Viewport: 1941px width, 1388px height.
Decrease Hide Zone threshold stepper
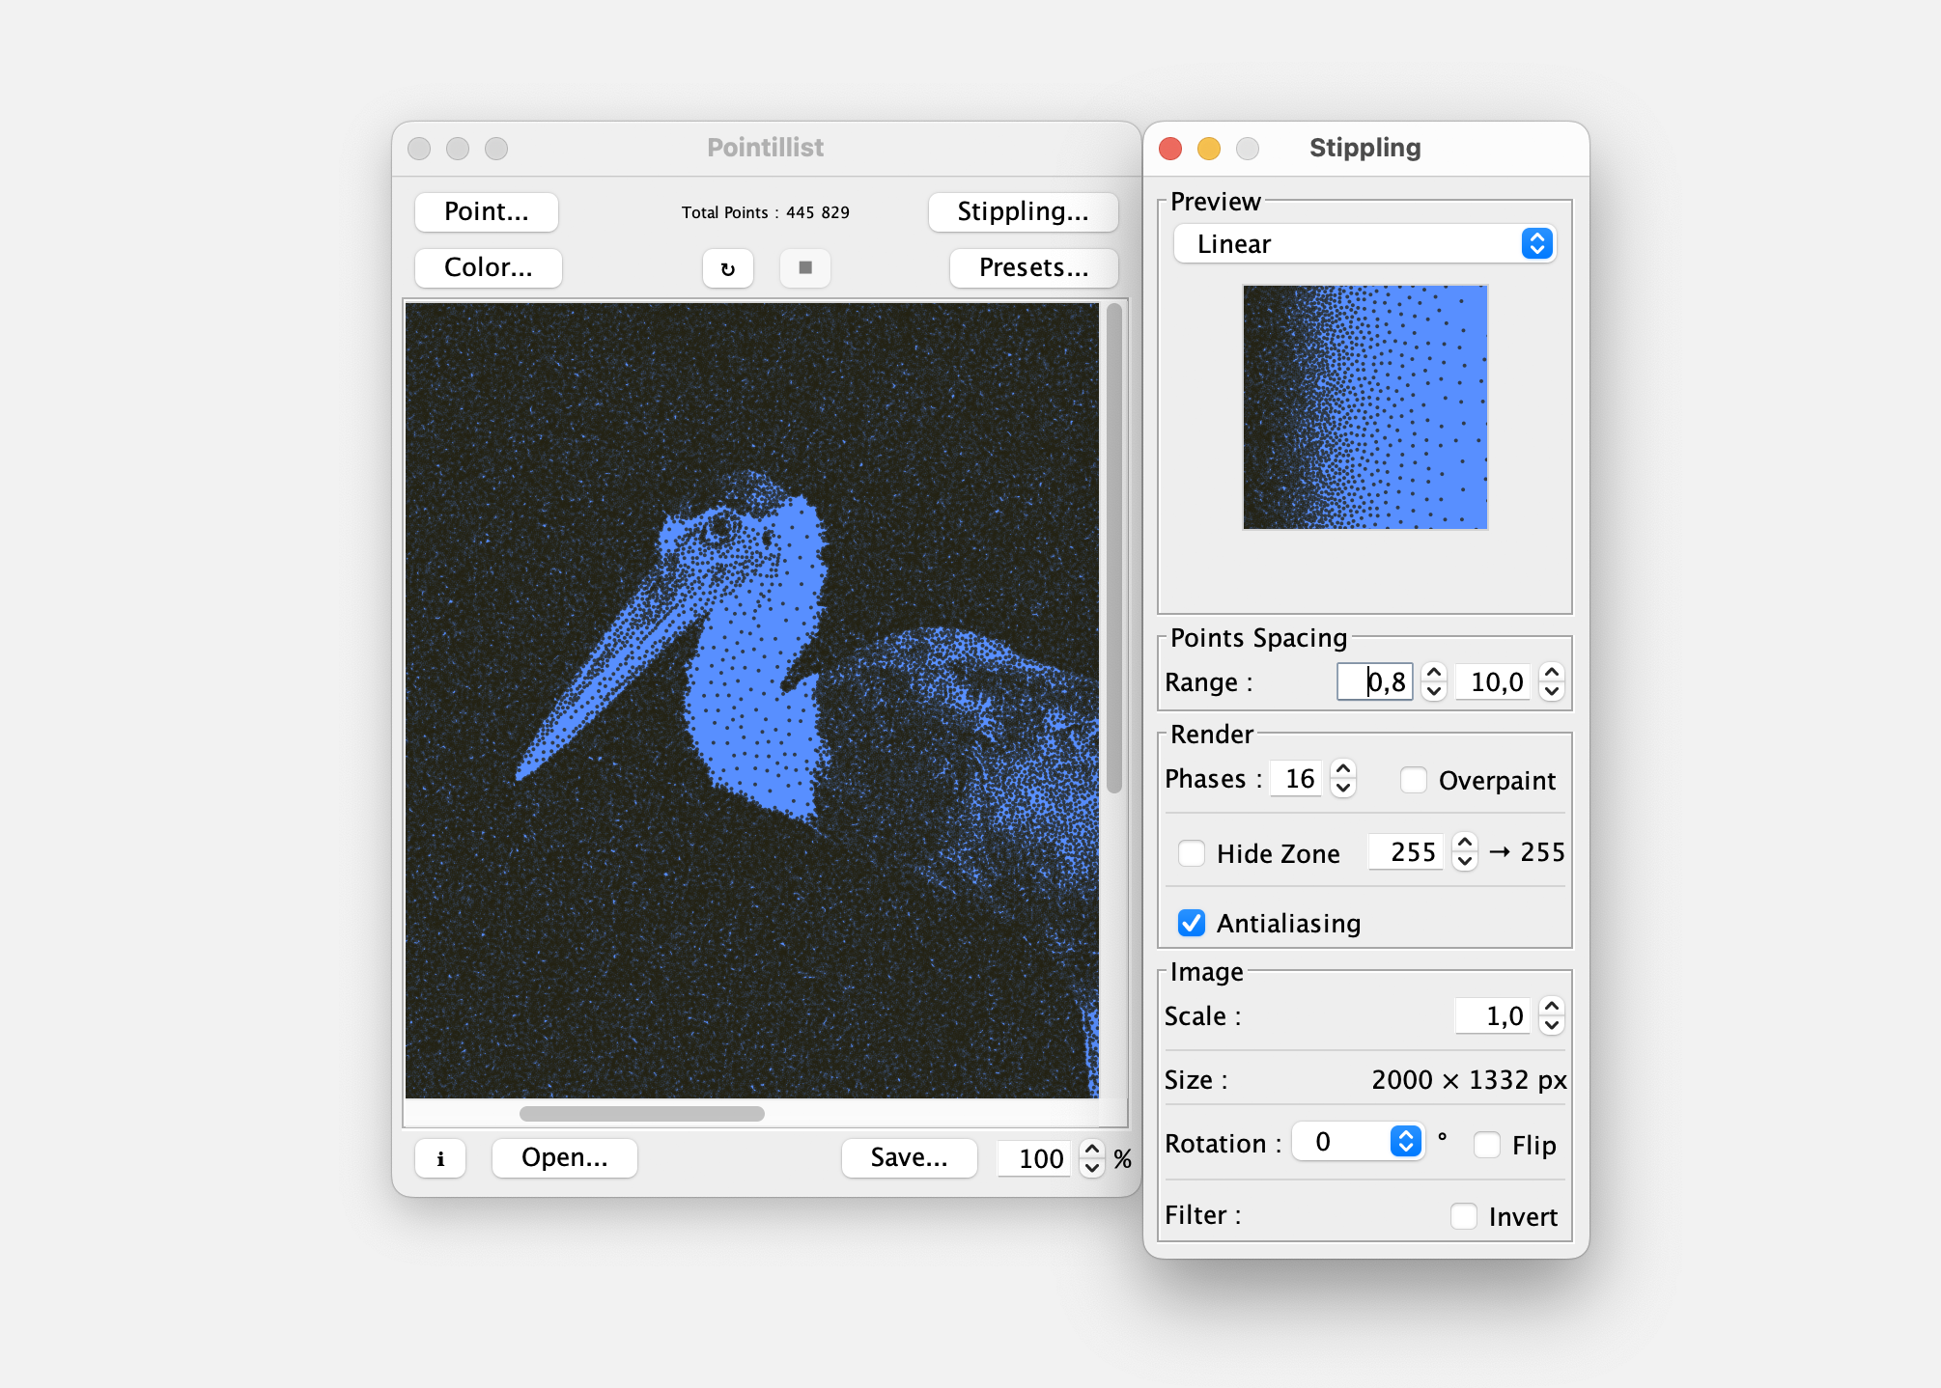pyautogui.click(x=1465, y=862)
